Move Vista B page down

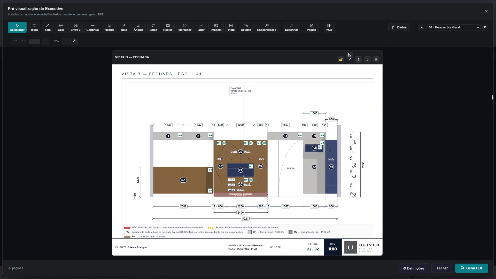click(x=367, y=59)
